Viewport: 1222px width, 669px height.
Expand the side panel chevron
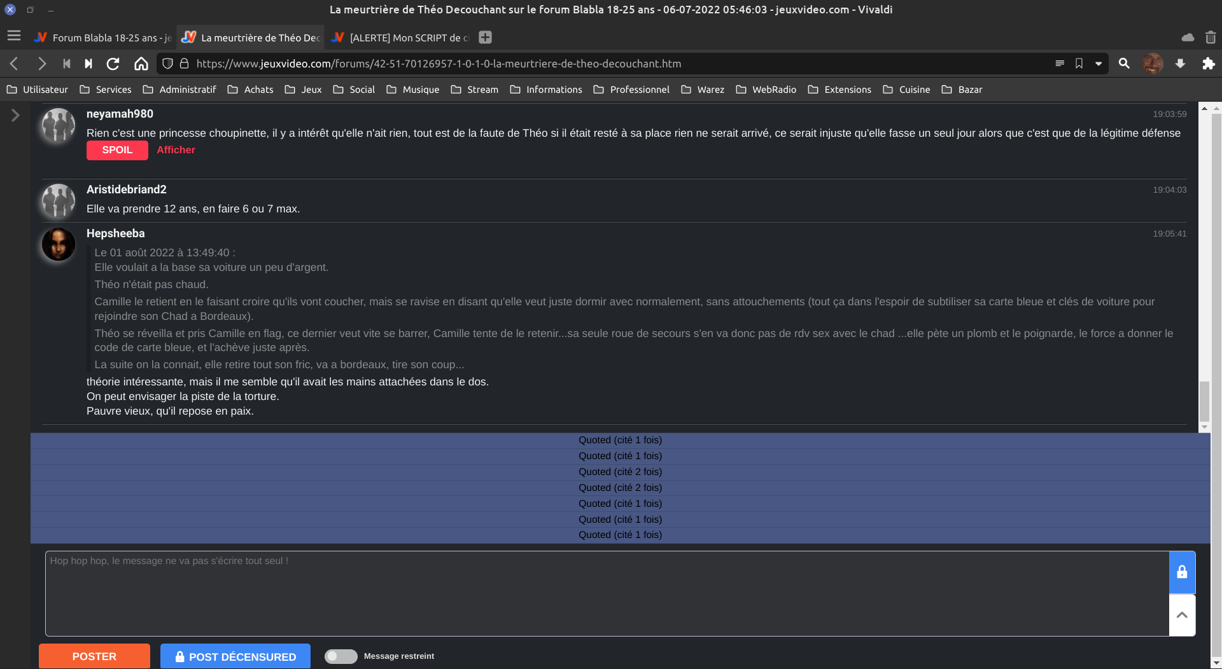coord(15,115)
